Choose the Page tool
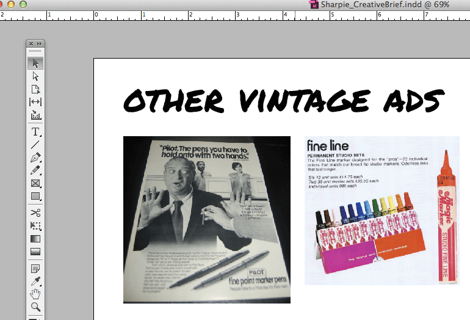 [x=35, y=89]
